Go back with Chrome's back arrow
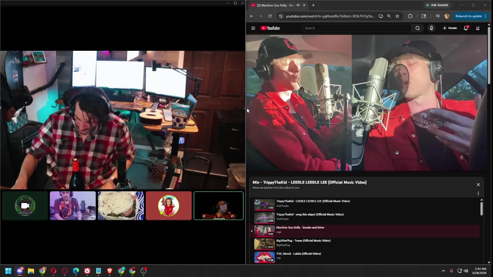 click(252, 16)
